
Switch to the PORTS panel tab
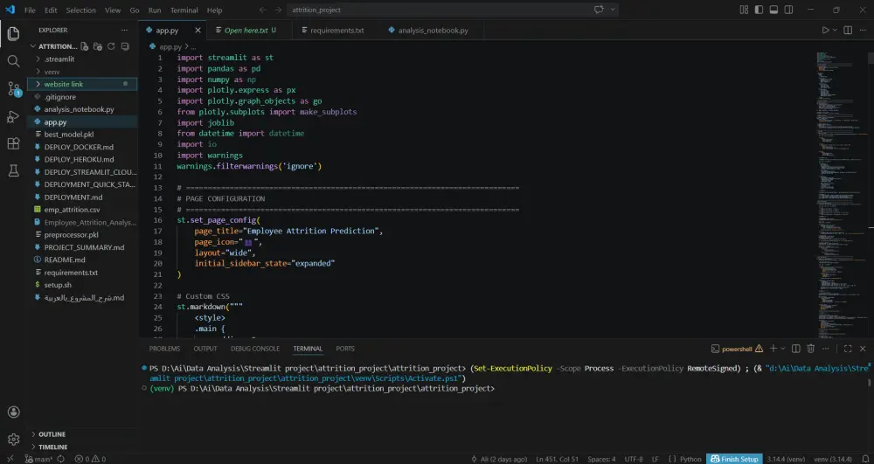click(x=345, y=349)
